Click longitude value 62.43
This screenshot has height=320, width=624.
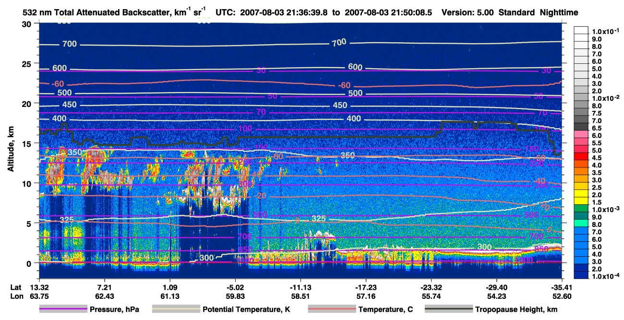(x=104, y=296)
